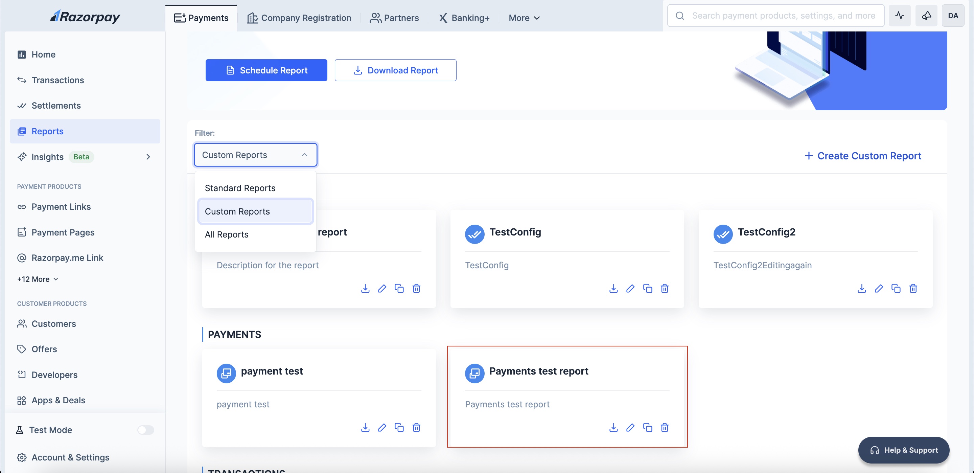Open Payment Pages in sidebar
974x473 pixels.
click(85, 232)
